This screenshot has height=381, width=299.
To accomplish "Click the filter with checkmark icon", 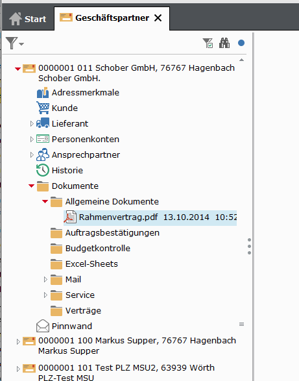I will click(208, 43).
